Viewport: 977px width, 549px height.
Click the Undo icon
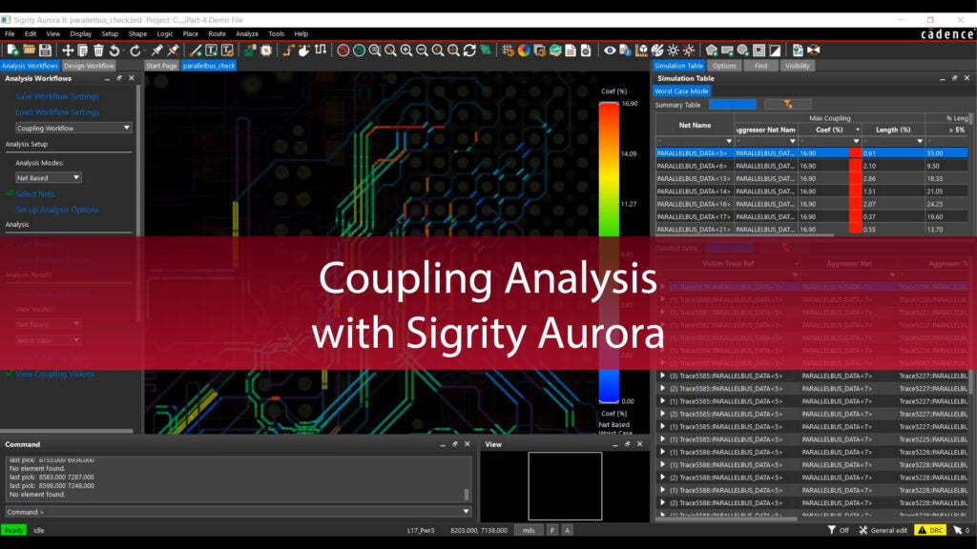click(x=114, y=48)
